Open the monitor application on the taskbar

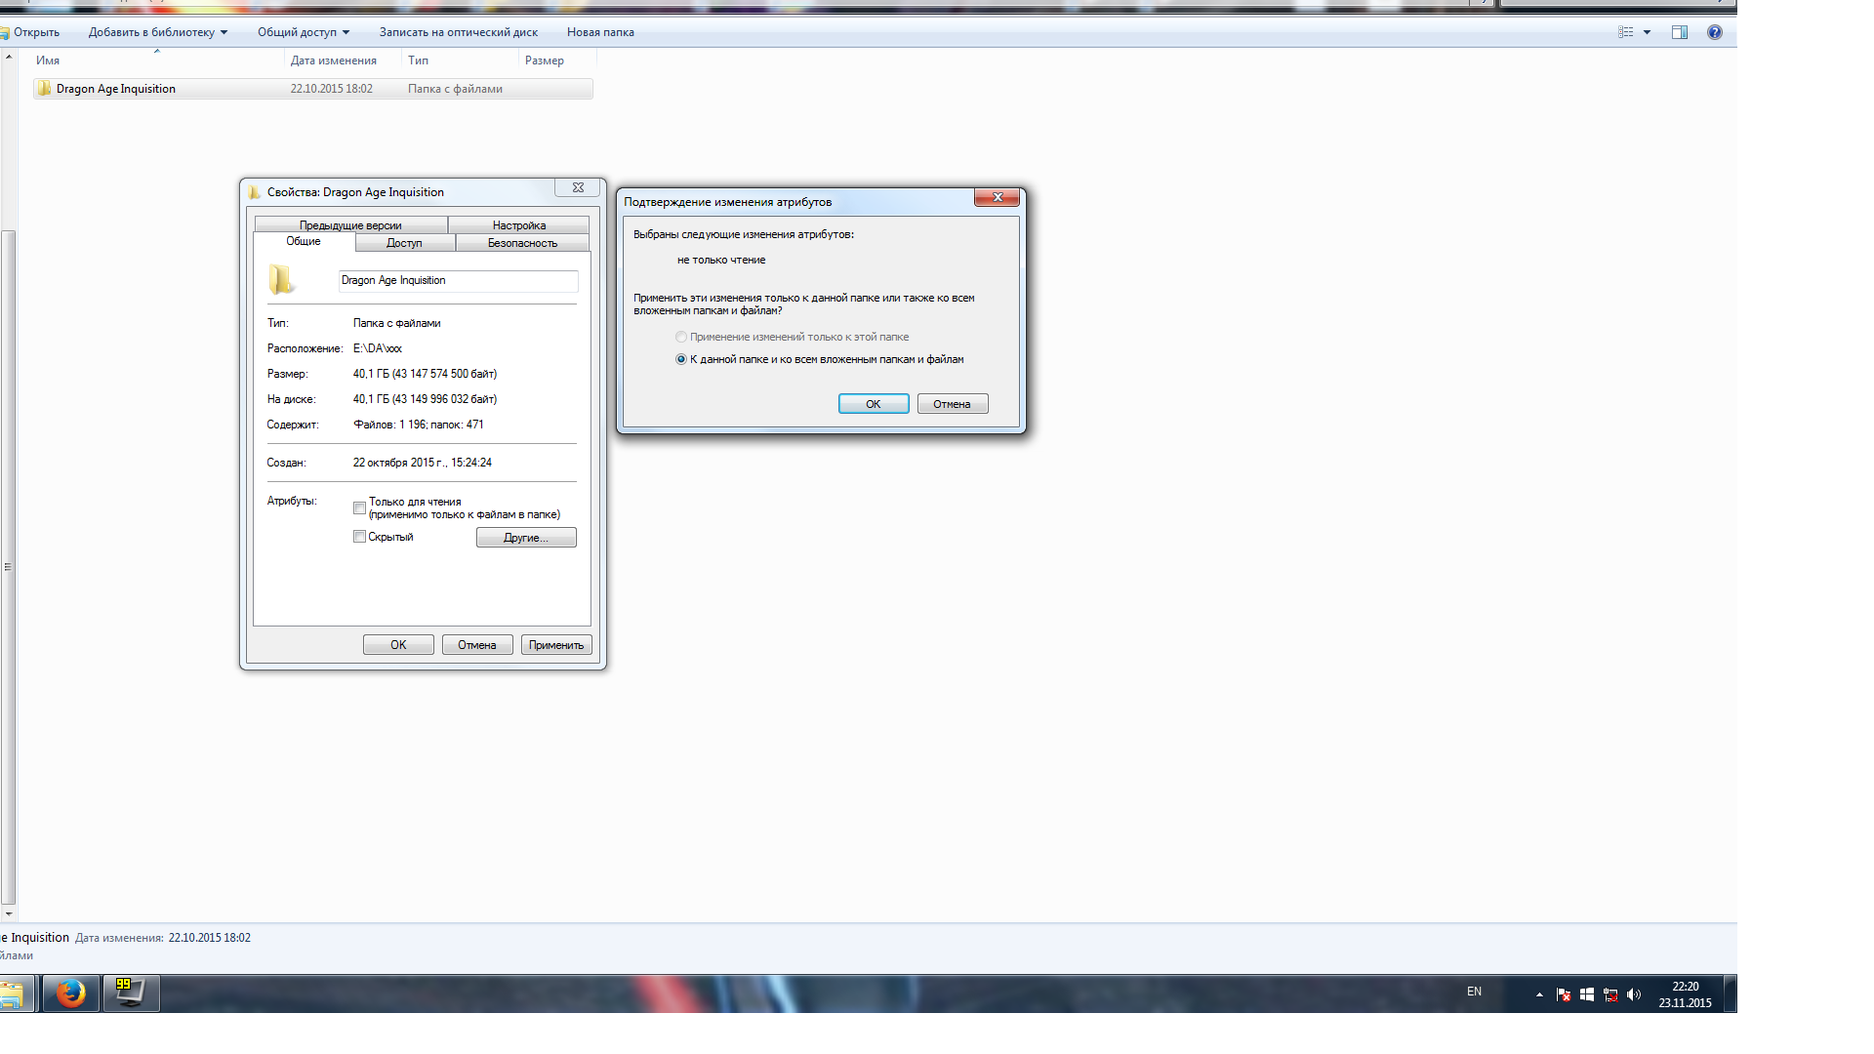click(x=130, y=993)
